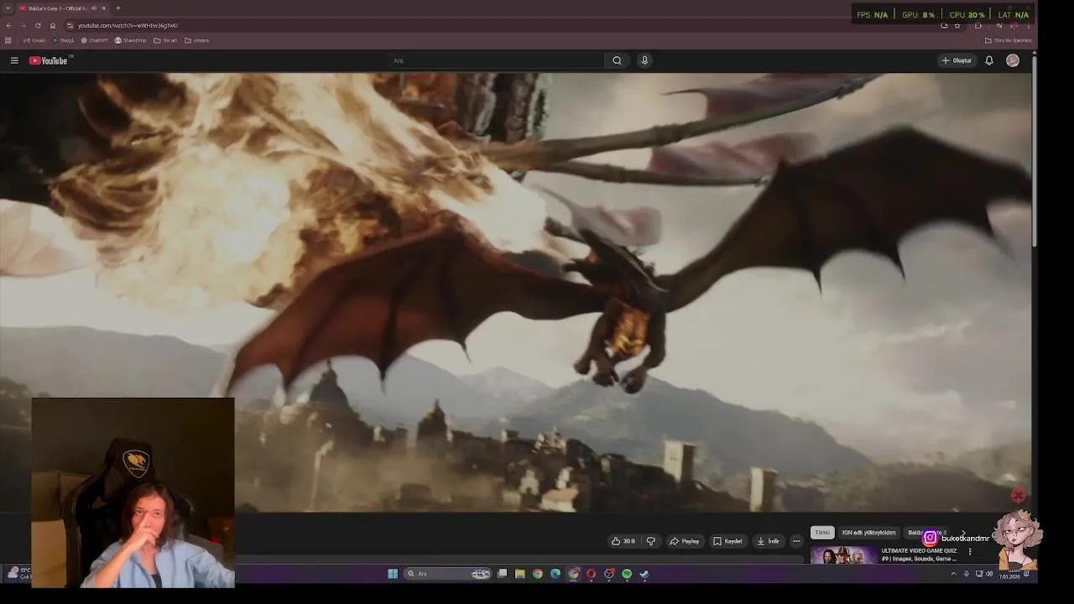The width and height of the screenshot is (1074, 604).
Task: Open the apps grid in bookmarks bar
Action: [8, 40]
